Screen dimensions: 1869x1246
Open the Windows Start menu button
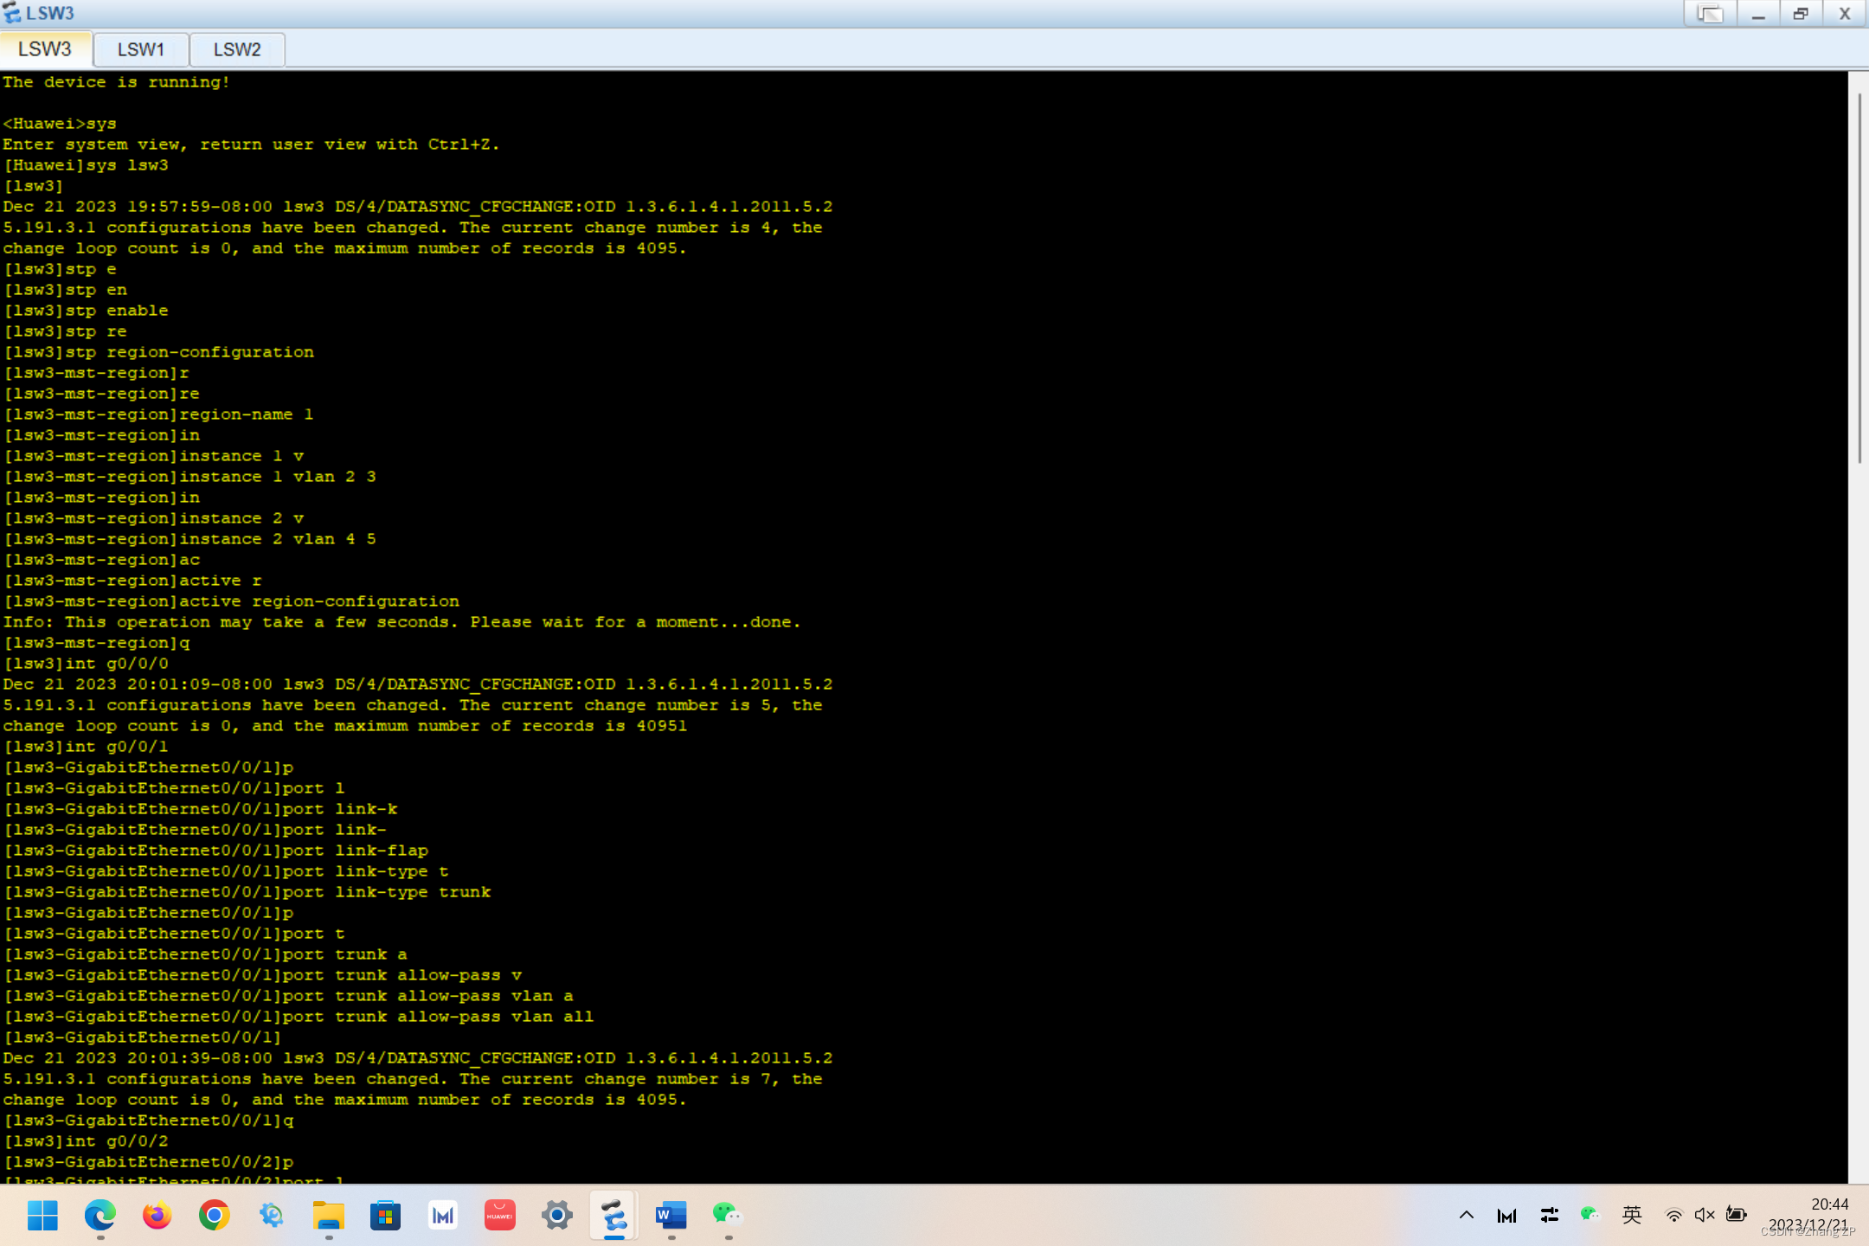pyautogui.click(x=42, y=1215)
